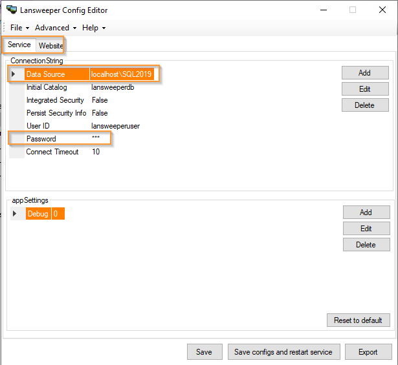Select the Connect Timeout value 10
The height and width of the screenshot is (365, 398).
[x=96, y=152]
